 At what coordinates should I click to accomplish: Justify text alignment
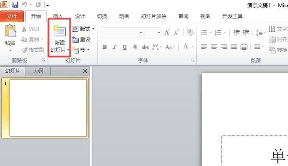coord(234,47)
